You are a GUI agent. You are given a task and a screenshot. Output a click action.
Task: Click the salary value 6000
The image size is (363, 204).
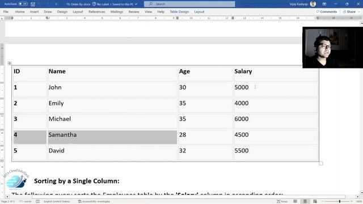(x=242, y=119)
